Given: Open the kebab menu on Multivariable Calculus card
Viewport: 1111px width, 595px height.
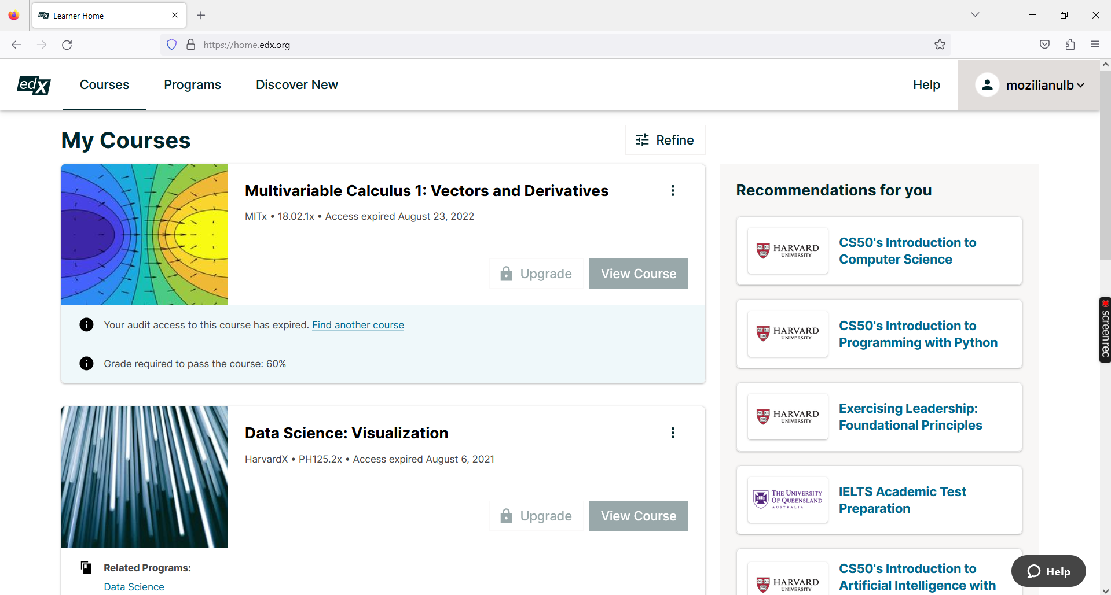Looking at the screenshot, I should coord(672,190).
